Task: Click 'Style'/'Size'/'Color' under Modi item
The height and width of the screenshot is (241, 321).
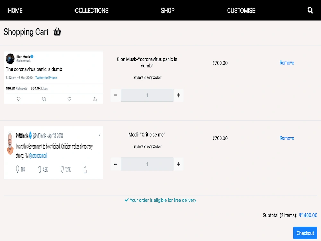Action: coord(147,146)
